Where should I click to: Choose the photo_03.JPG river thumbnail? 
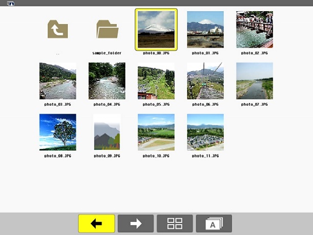point(58,81)
